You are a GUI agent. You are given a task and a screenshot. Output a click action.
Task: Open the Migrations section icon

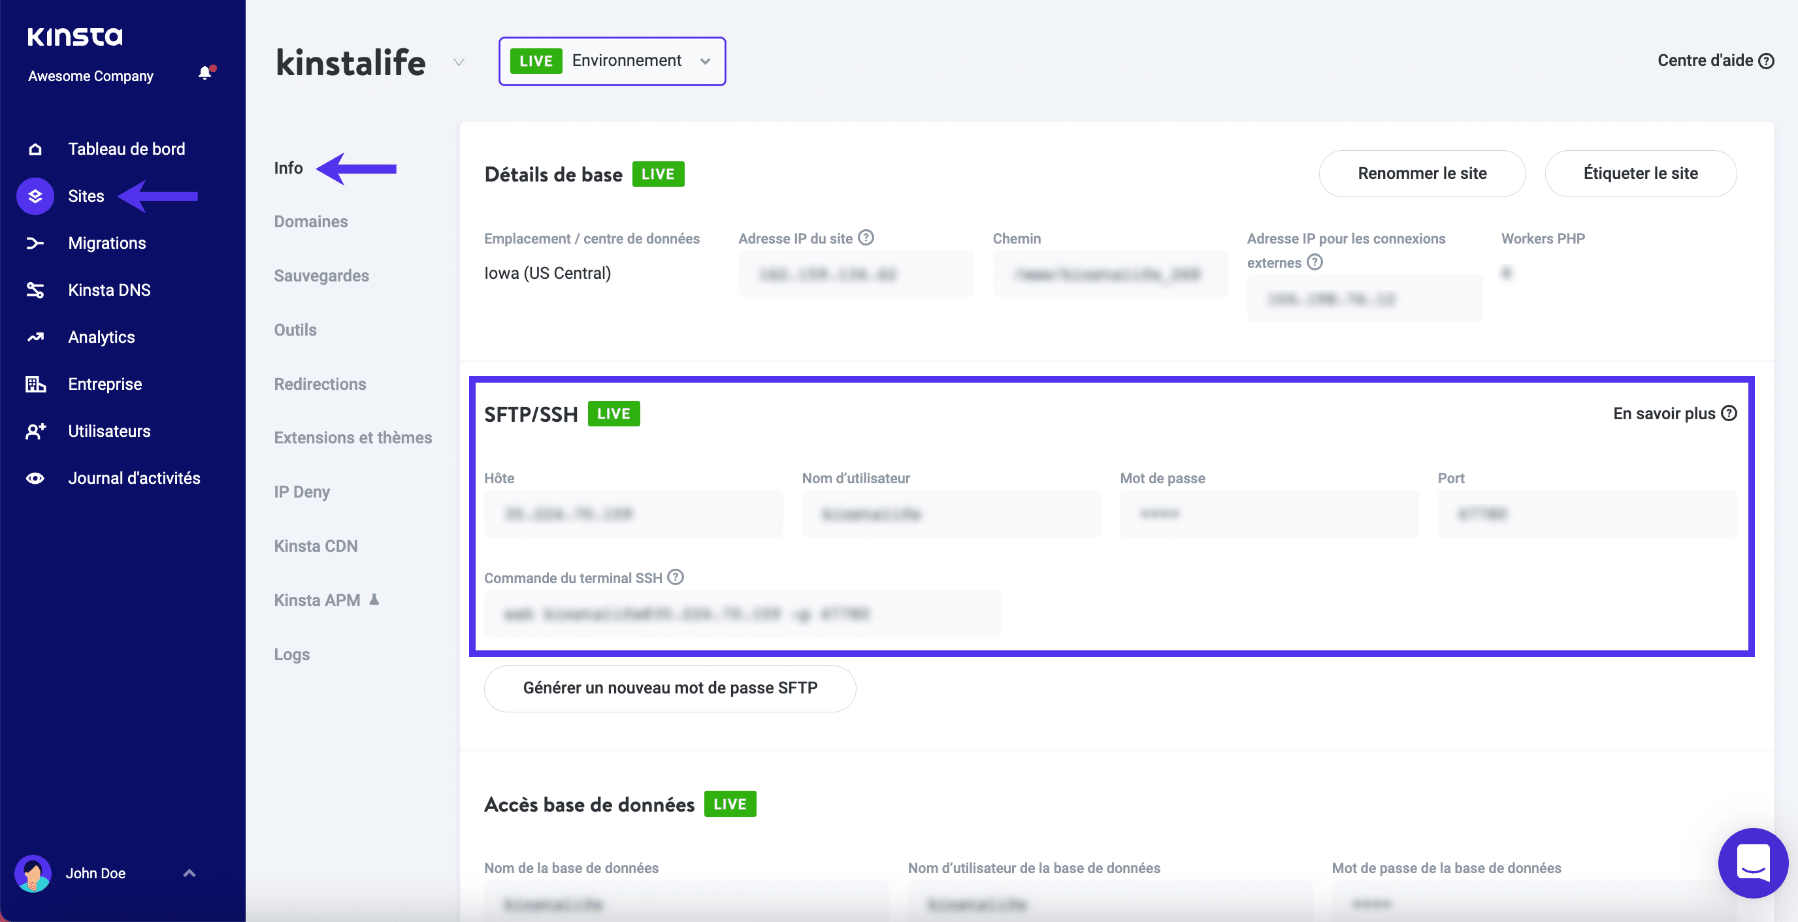34,242
